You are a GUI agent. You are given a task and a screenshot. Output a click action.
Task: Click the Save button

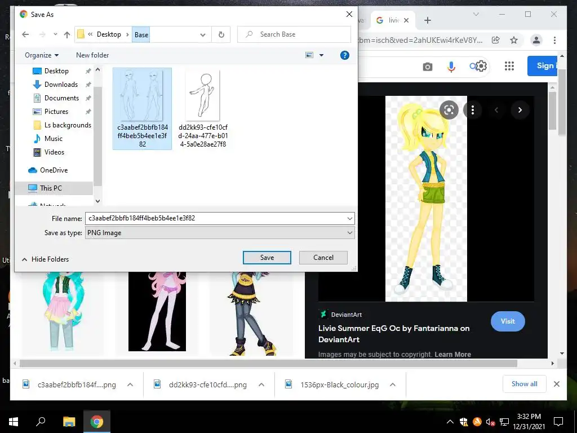pos(267,258)
